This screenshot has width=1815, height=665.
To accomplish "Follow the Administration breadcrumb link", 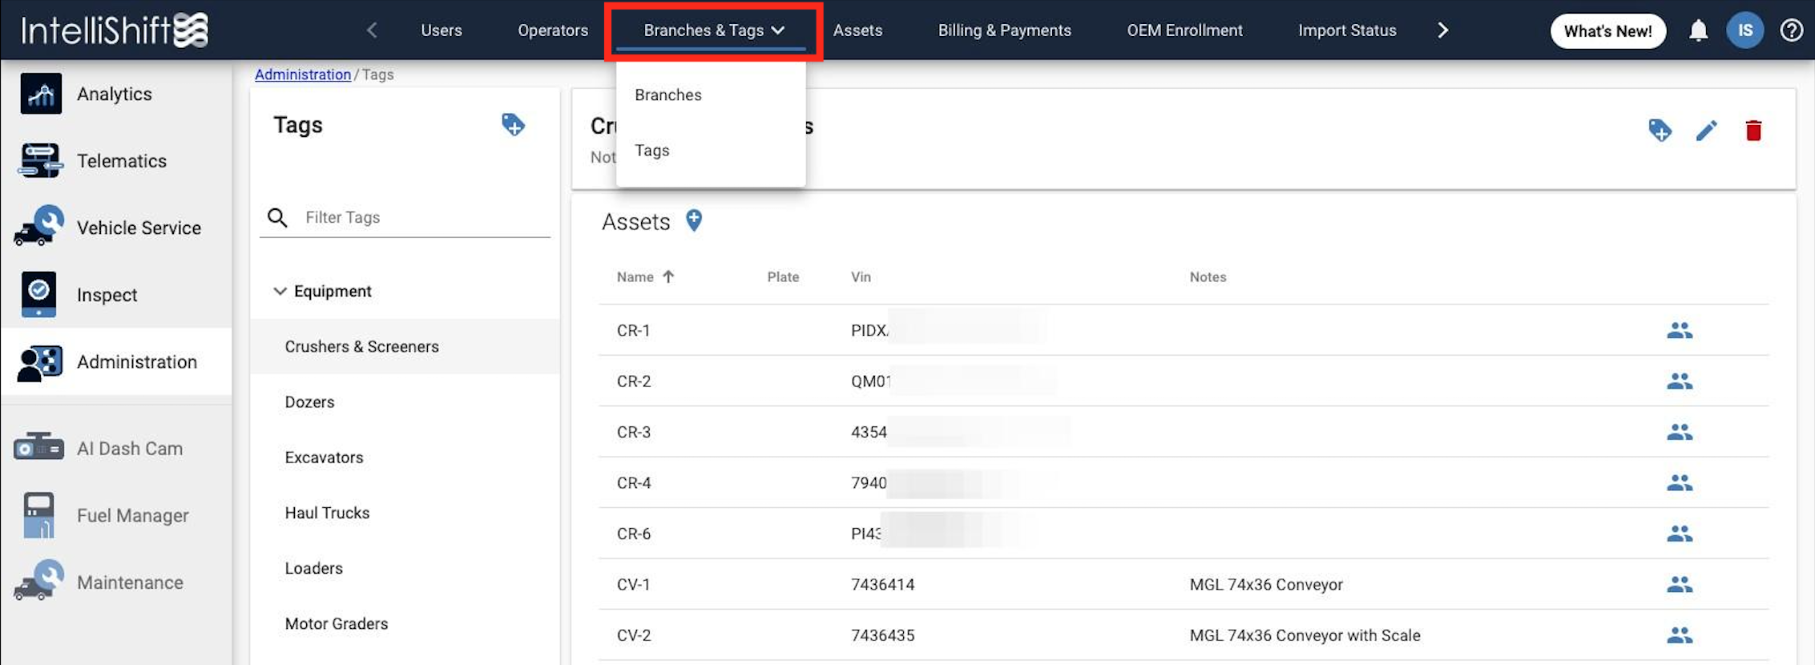I will pos(303,75).
